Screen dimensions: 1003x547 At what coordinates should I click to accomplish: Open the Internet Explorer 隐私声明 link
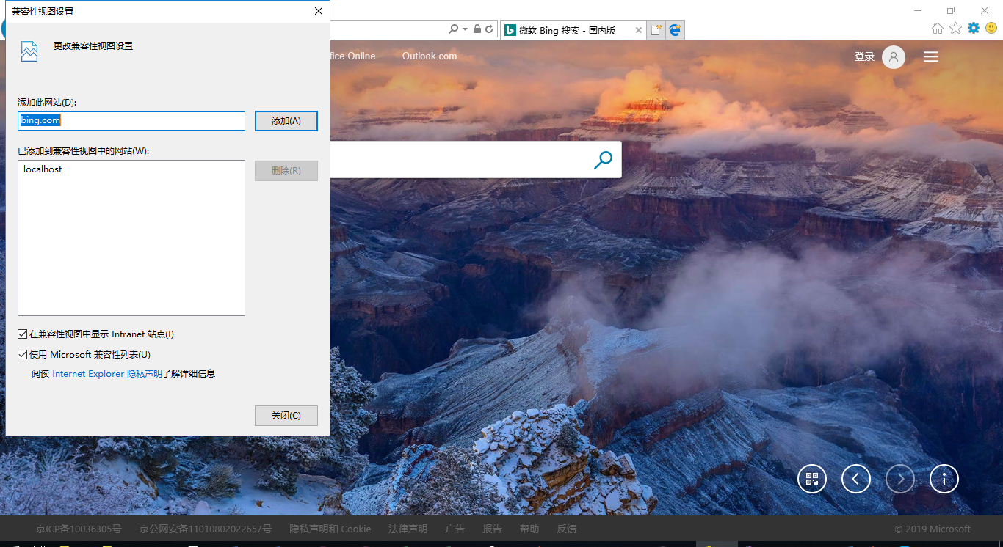(106, 373)
